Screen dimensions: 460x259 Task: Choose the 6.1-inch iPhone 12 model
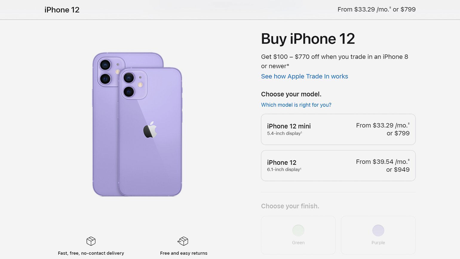point(338,165)
